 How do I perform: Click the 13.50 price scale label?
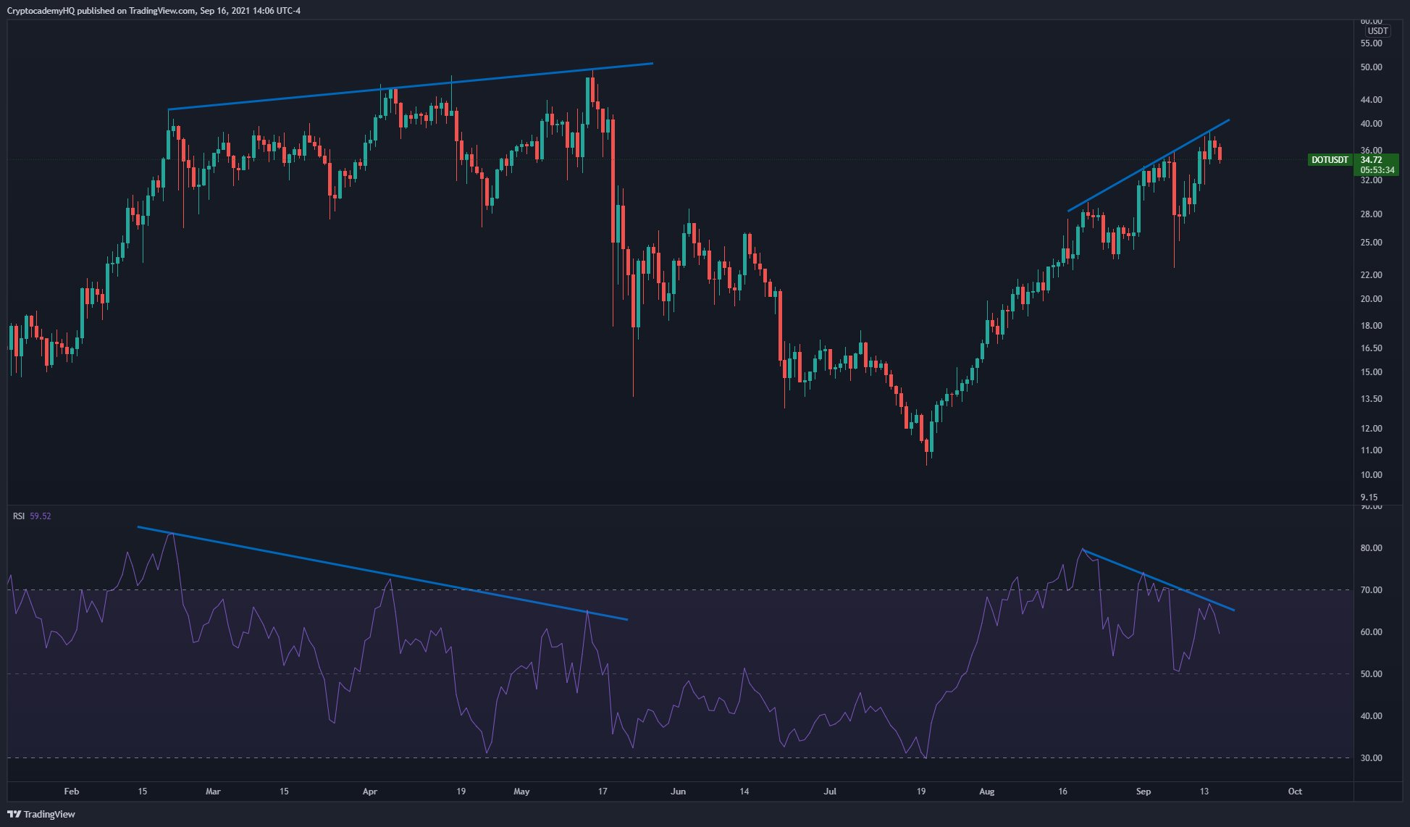click(x=1371, y=399)
